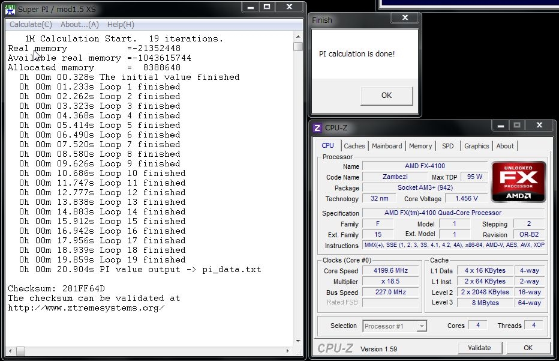
Task: Click the Super PI horizontal scrollbar left arrow
Action: (10, 351)
